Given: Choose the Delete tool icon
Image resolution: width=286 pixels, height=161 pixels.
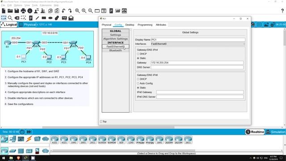Looking at the screenshot, I should point(17,18).
